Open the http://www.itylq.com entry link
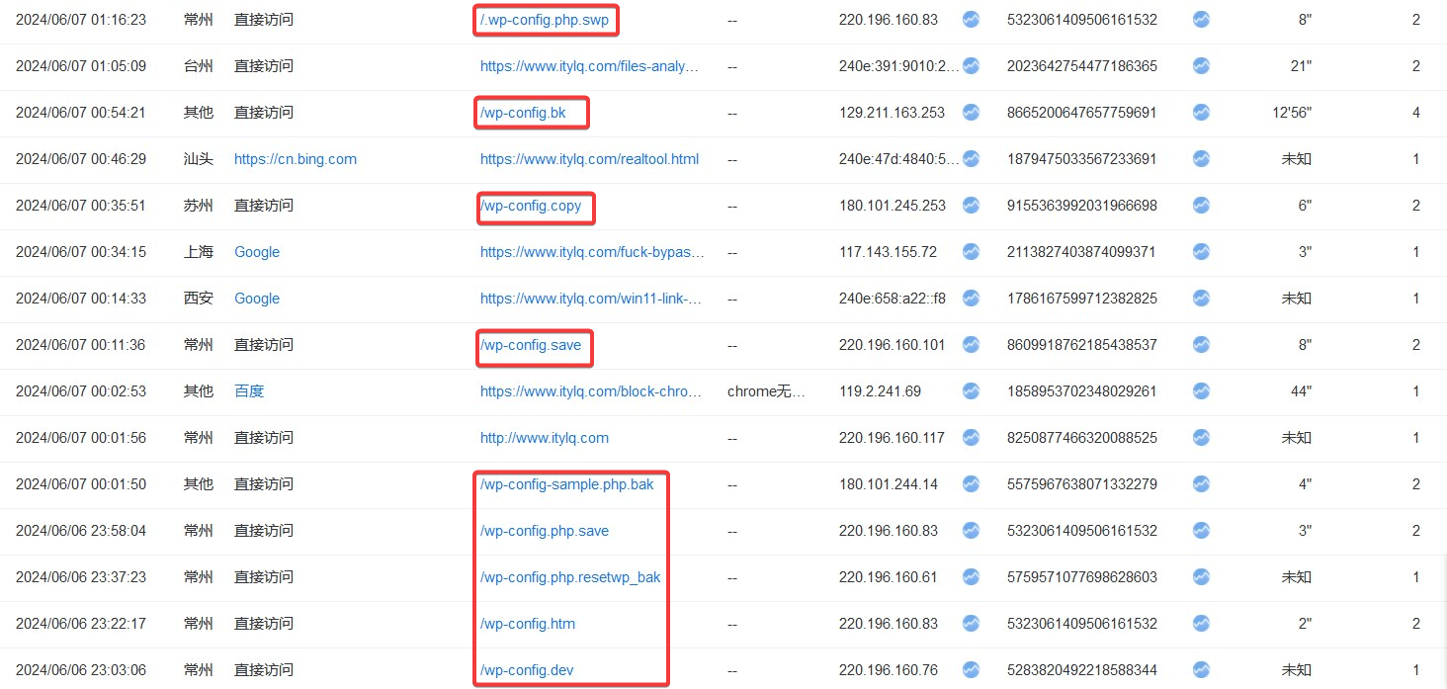Image resolution: width=1447 pixels, height=689 pixels. (x=544, y=438)
